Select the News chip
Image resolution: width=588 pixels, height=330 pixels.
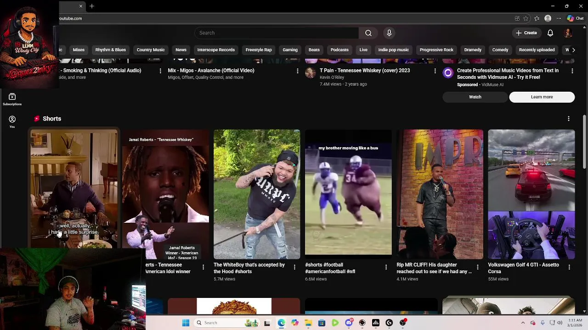[x=181, y=50]
